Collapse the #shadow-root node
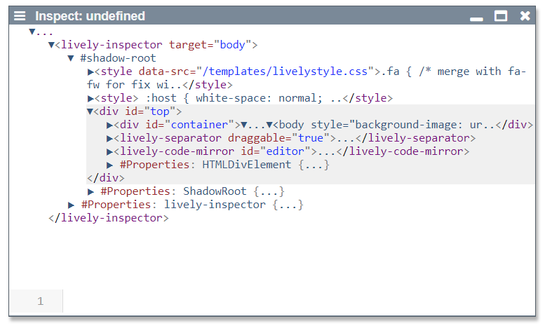 (x=71, y=58)
